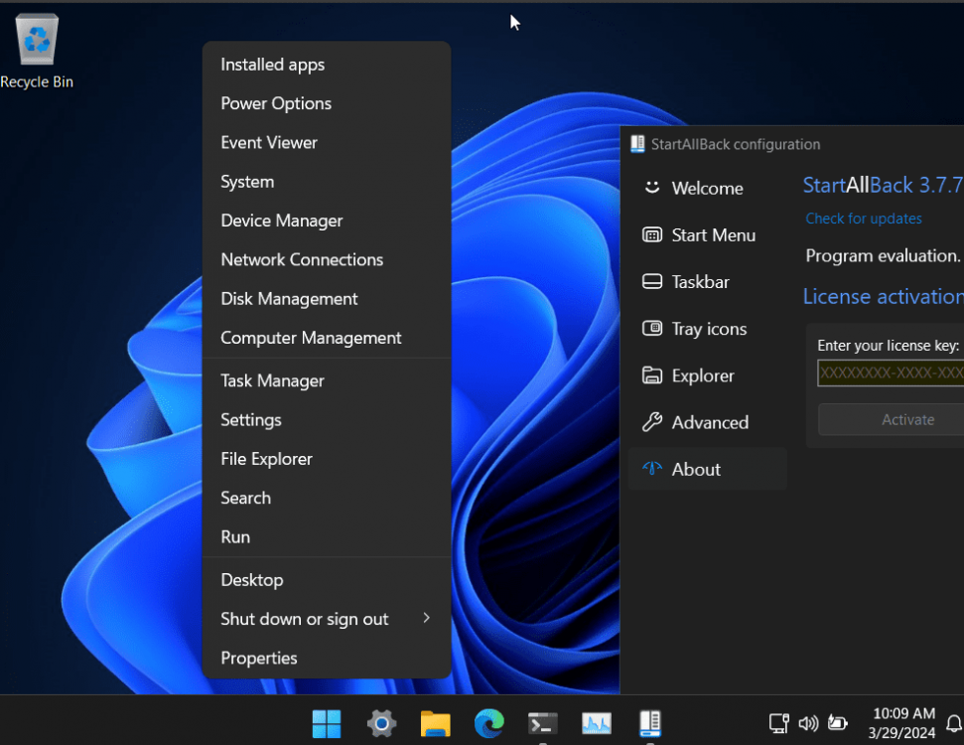
Task: Open the Tray icons settings page
Action: (x=709, y=329)
